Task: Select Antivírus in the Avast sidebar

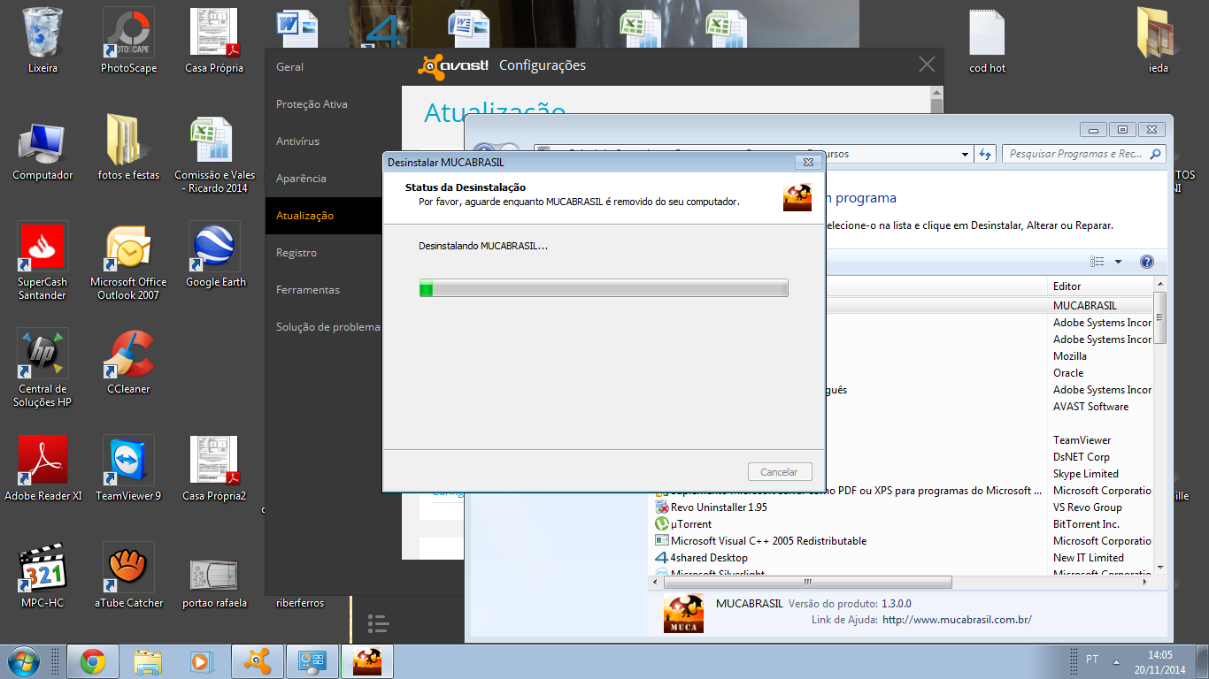Action: point(297,141)
